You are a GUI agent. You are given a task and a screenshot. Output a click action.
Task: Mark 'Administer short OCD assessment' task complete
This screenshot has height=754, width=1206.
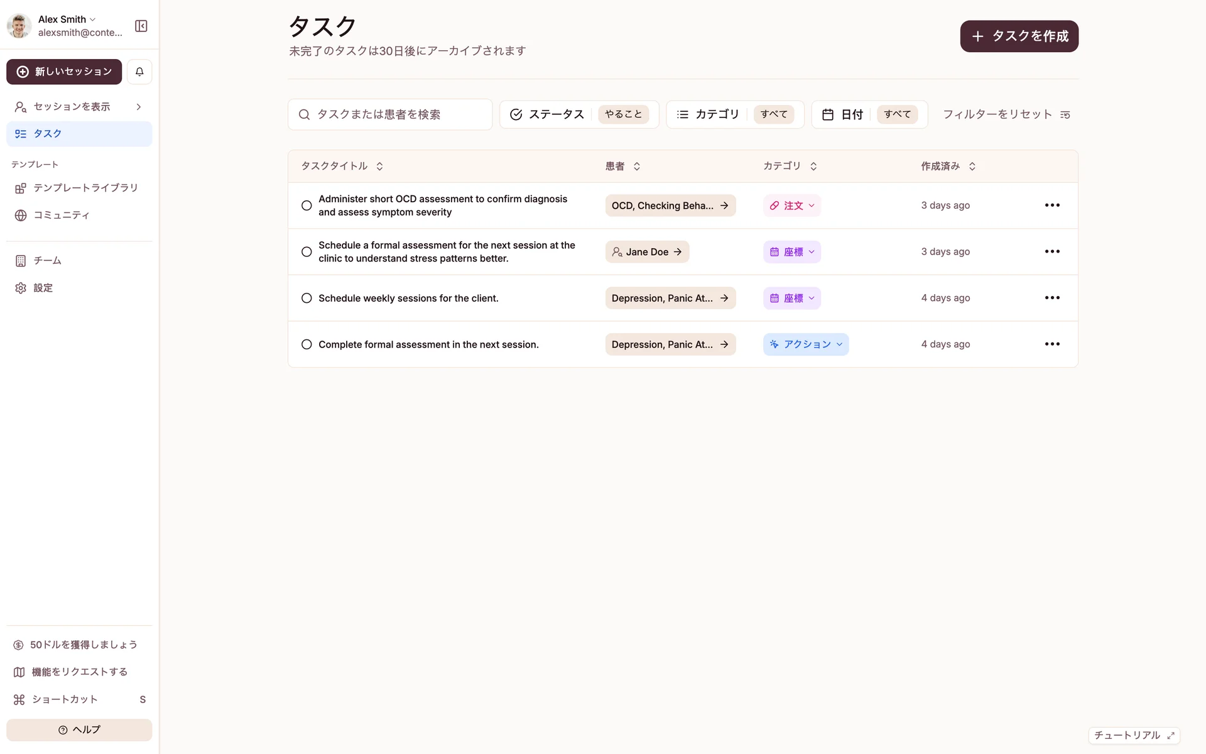coord(307,205)
